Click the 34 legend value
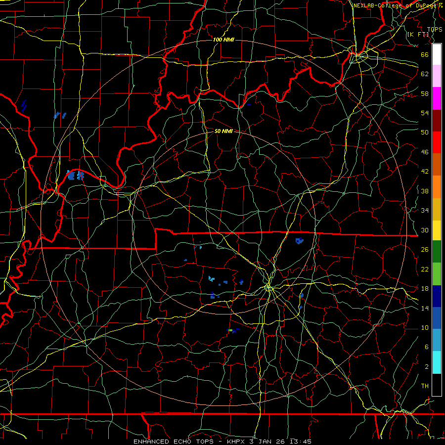Viewport: 445px width, 445px height. [425, 211]
